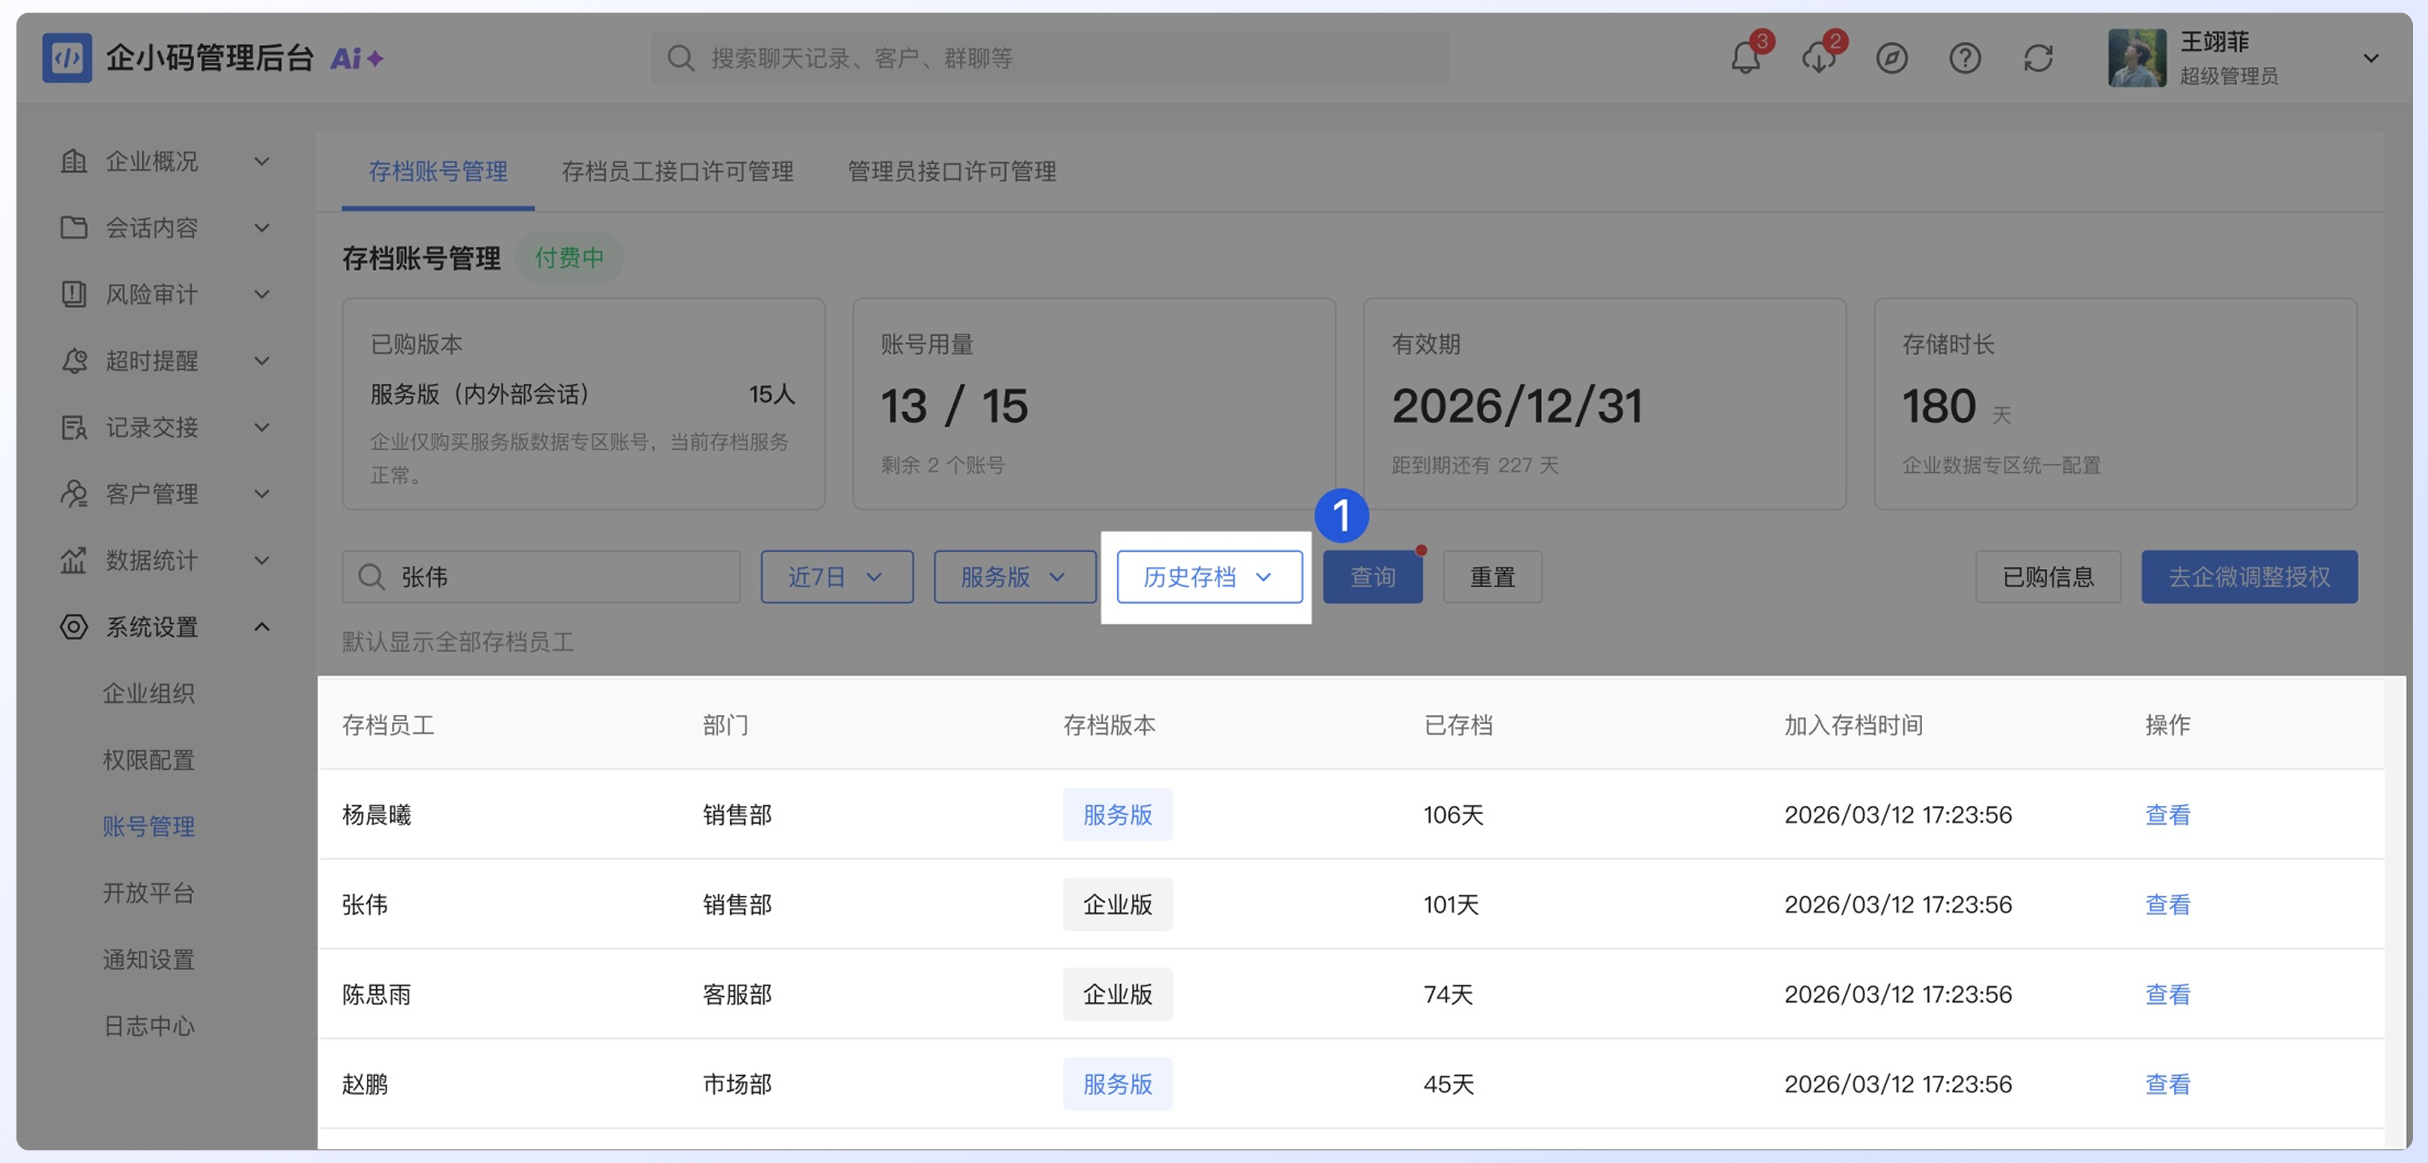Click the 重置 reset button
Viewport: 2428px width, 1163px height.
1492,577
